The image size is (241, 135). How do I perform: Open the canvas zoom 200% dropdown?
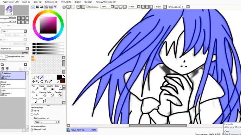[x=112, y=7]
